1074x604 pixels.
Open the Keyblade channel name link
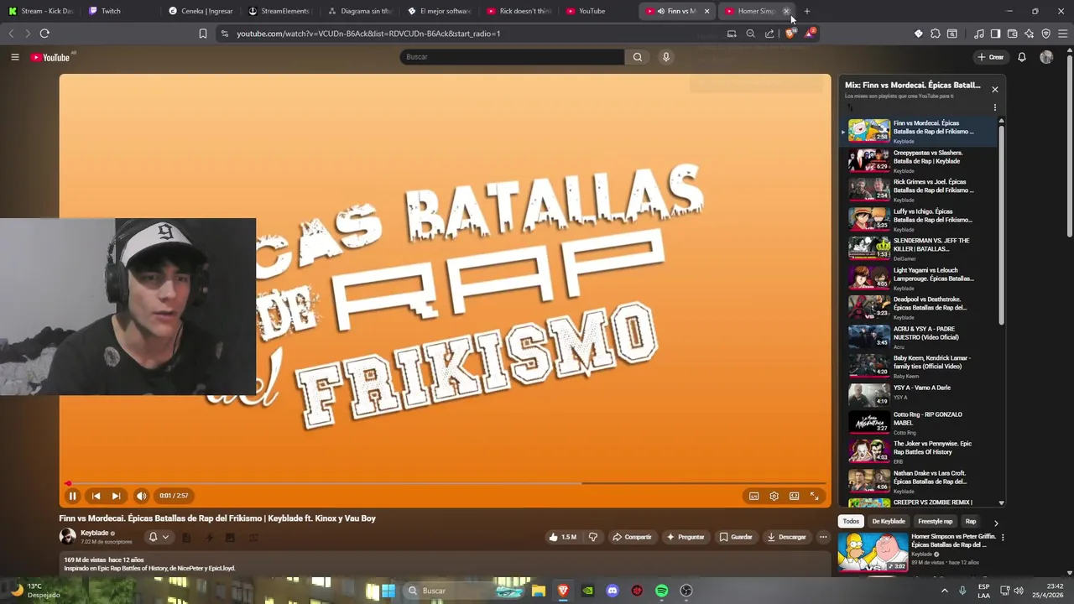pos(94,533)
